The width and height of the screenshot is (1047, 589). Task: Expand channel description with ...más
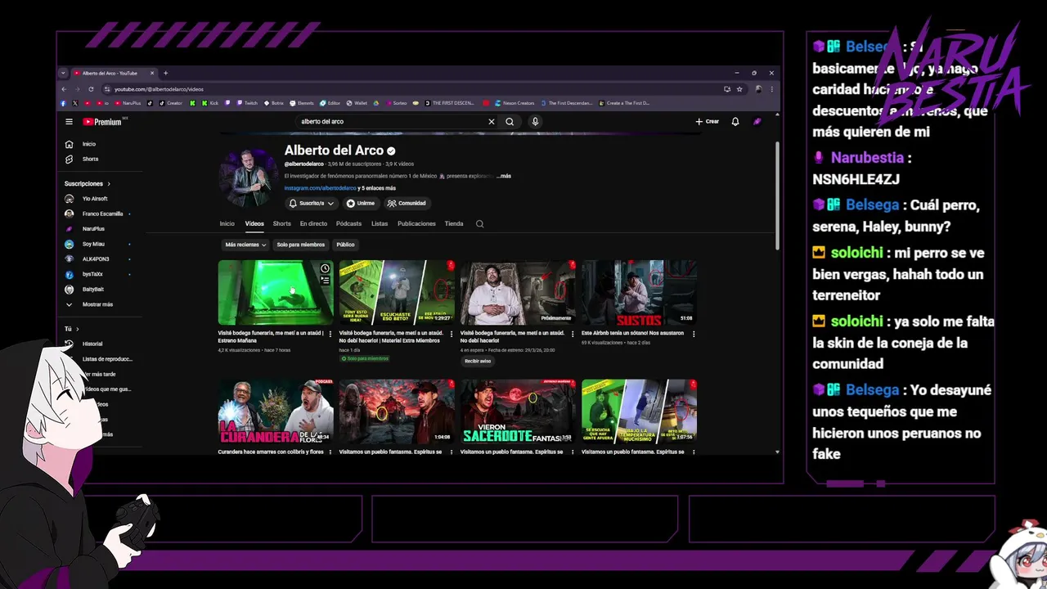(x=504, y=176)
